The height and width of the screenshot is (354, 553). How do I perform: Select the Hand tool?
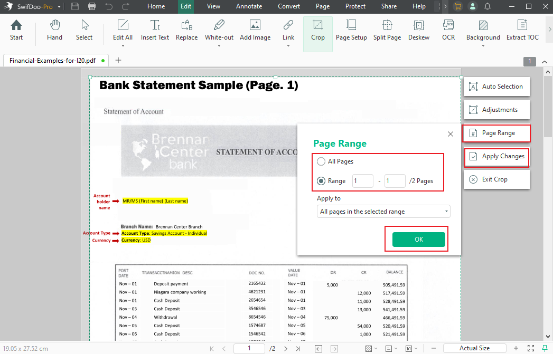click(54, 29)
